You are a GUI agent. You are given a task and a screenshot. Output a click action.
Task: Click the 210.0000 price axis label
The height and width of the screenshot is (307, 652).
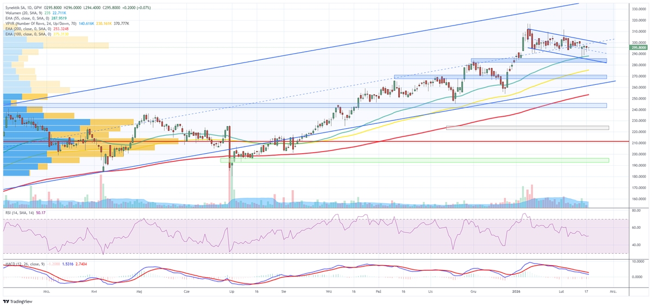[638, 143]
